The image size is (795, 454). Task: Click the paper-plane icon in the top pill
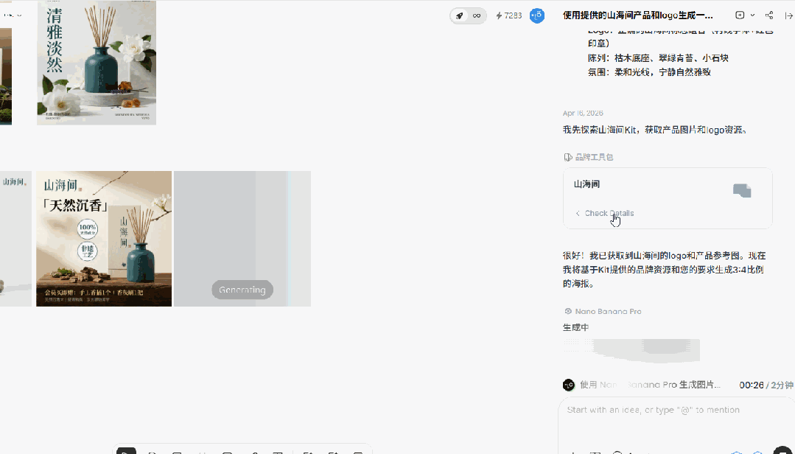458,15
